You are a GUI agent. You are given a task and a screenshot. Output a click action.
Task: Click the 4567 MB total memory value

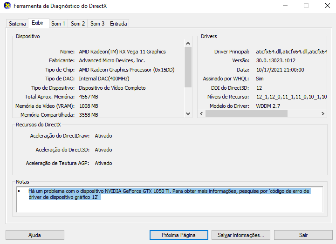(x=89, y=97)
